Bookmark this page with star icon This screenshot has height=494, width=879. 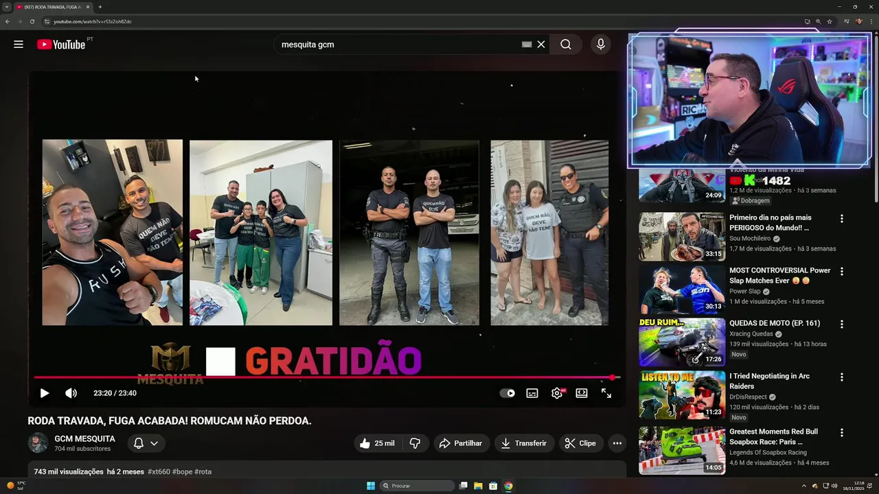(x=830, y=21)
